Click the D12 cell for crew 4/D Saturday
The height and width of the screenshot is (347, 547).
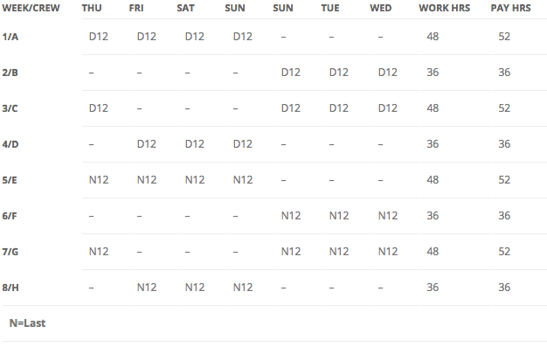(194, 144)
